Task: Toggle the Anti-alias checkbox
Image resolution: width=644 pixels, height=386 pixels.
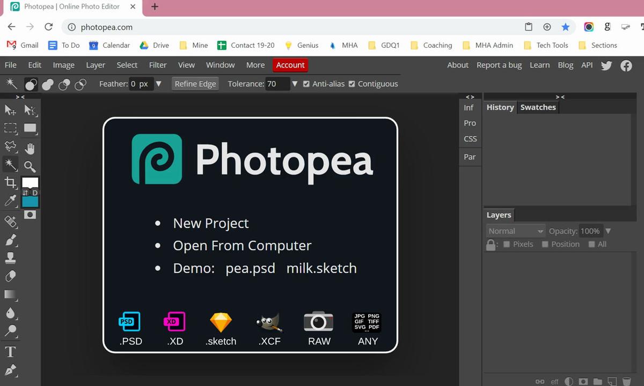Action: click(306, 84)
